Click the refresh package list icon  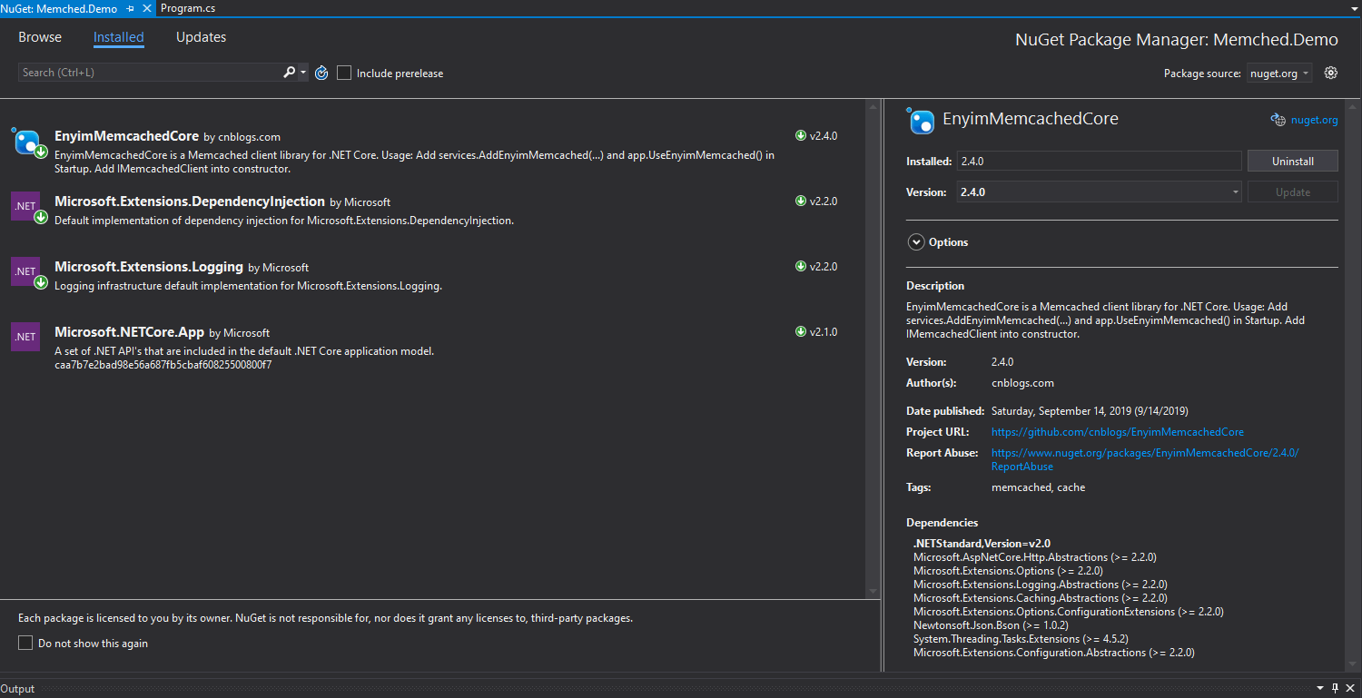tap(321, 73)
